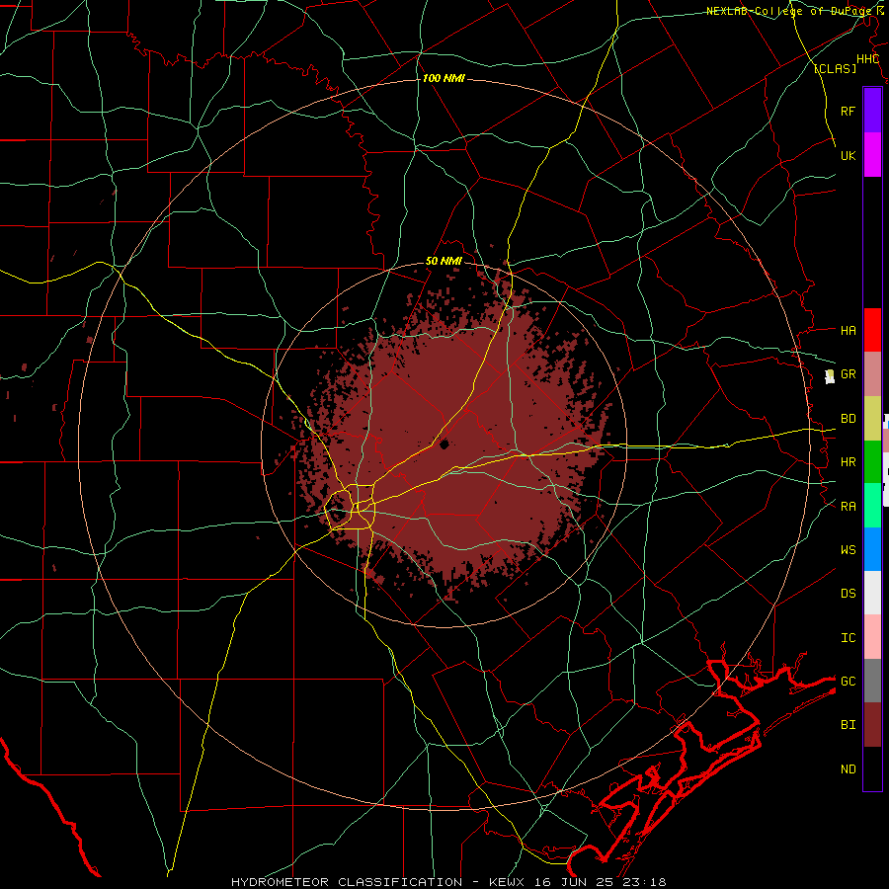
Task: Click the Hydrometeor Classification KEWX title text
Action: point(448,882)
